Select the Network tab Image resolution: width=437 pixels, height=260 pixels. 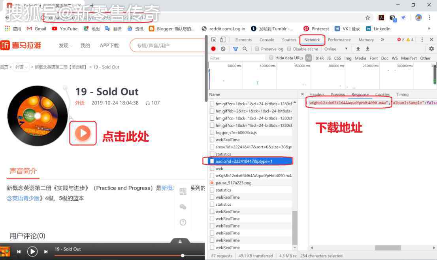(312, 40)
